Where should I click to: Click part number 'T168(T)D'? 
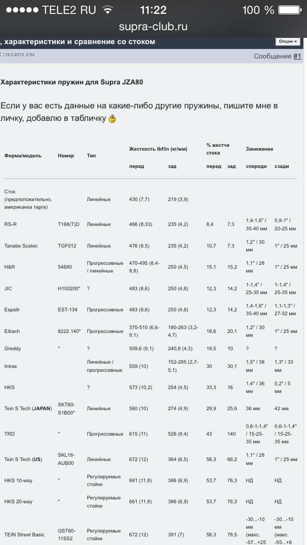69,225
